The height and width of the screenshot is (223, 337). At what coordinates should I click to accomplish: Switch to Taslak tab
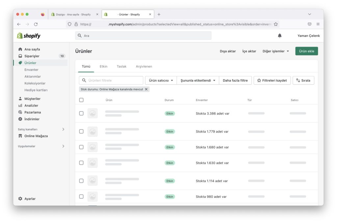click(121, 66)
